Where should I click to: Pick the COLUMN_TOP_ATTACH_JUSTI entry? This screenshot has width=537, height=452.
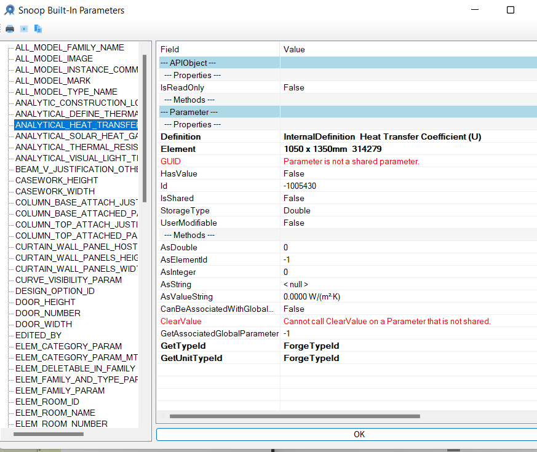[76, 224]
